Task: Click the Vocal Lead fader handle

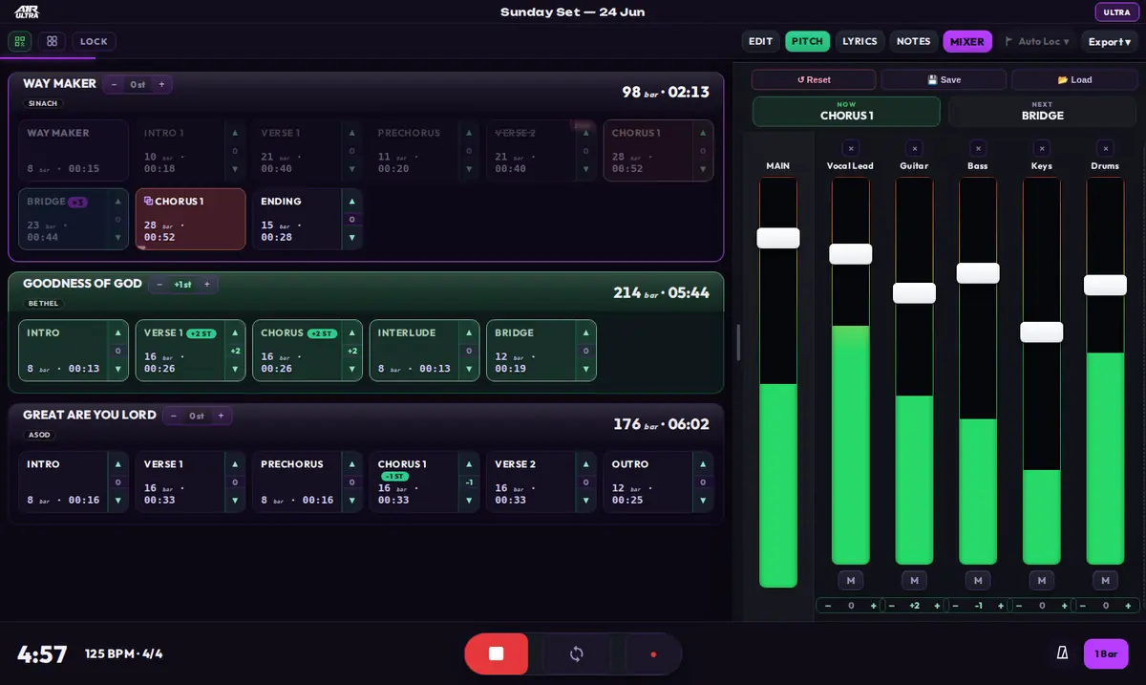Action: 850,254
